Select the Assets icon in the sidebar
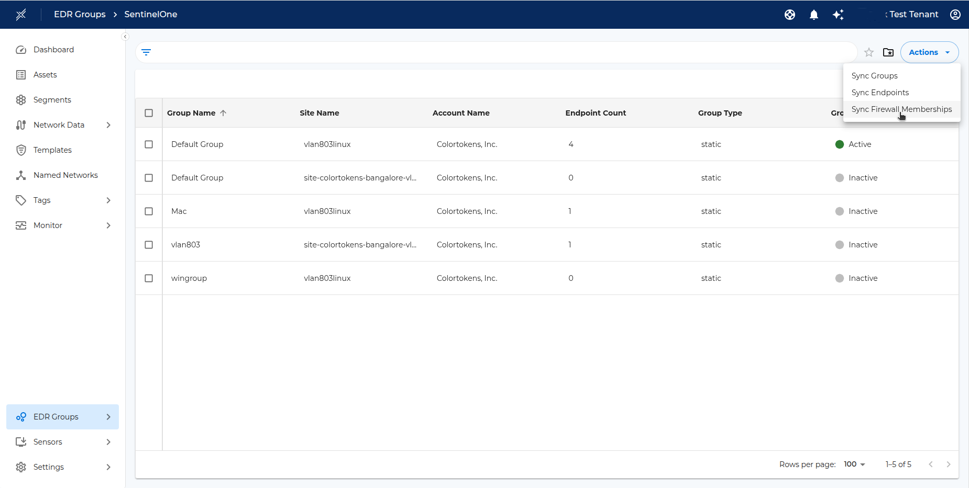 click(21, 74)
